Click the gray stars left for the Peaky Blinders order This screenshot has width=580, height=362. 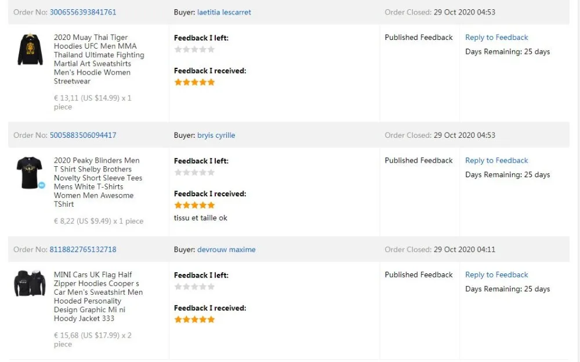(x=194, y=172)
